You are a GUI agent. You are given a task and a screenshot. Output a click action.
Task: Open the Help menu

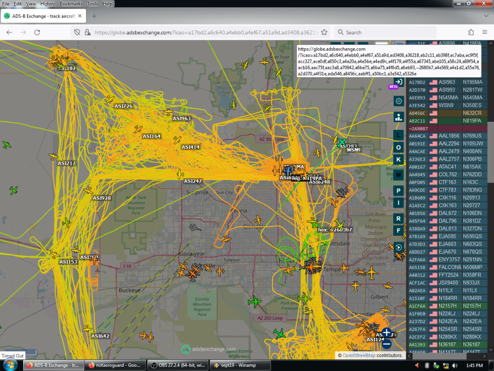(107, 4)
